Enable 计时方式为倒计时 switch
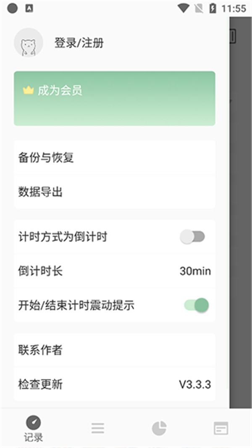Viewport: 252px width, 448px height. tap(192, 237)
